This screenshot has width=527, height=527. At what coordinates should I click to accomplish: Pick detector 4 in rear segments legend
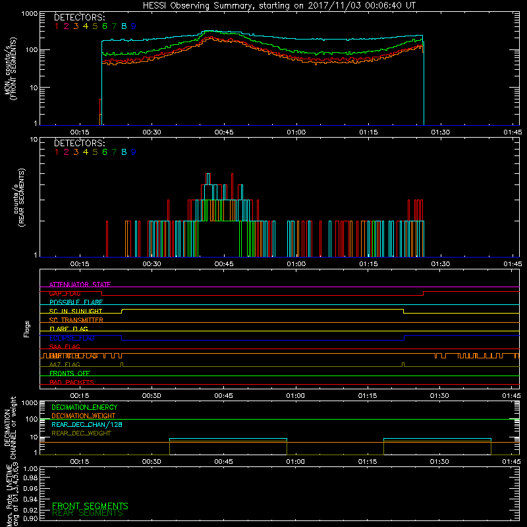(x=86, y=152)
